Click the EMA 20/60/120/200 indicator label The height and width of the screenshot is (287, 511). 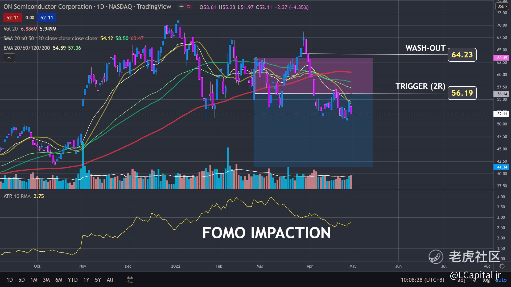27,48
